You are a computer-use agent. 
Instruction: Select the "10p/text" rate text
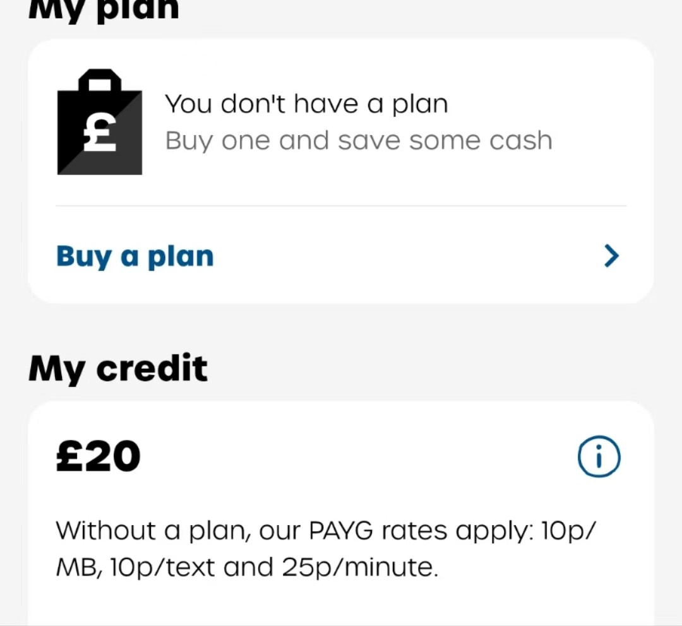point(162,568)
